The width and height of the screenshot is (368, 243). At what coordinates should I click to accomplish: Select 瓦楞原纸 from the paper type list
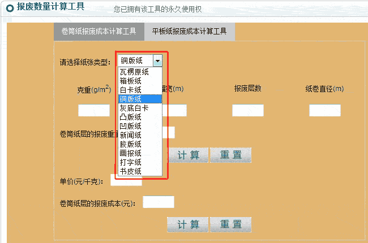[x=134, y=72]
